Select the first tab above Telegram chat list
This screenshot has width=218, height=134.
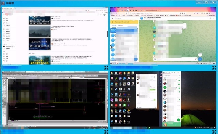(x=114, y=26)
